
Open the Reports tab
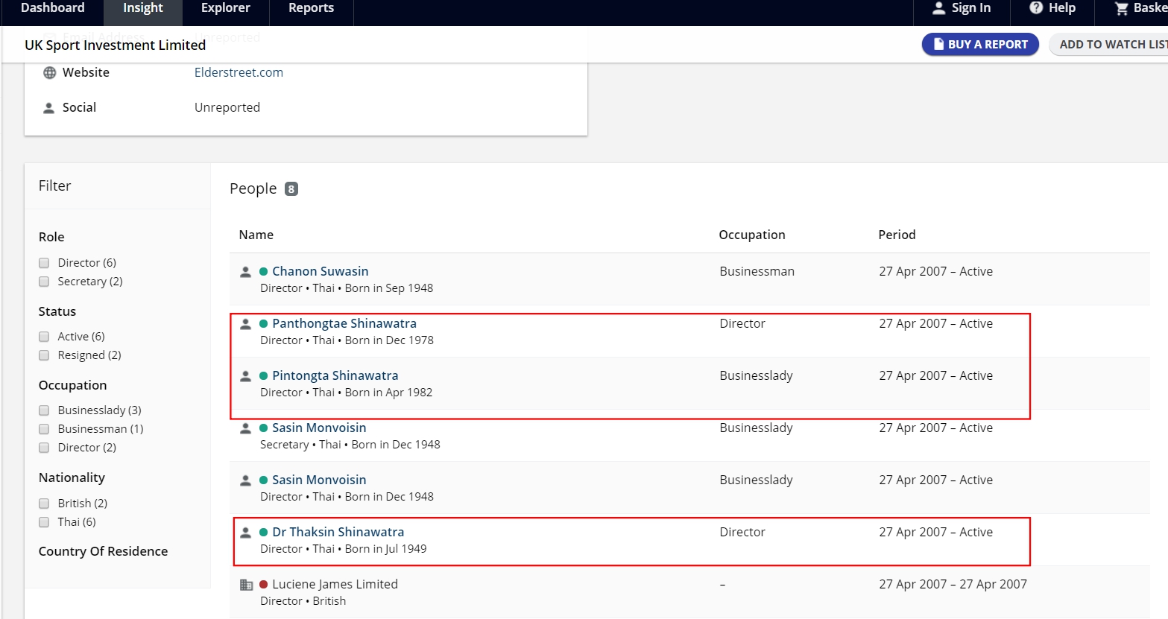[x=311, y=8]
